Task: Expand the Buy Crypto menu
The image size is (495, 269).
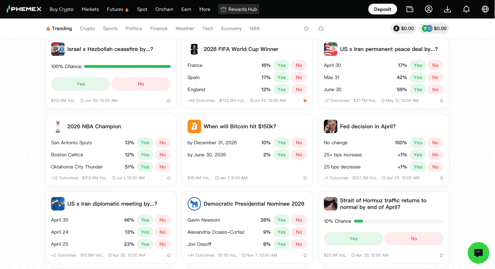Action: (x=61, y=9)
